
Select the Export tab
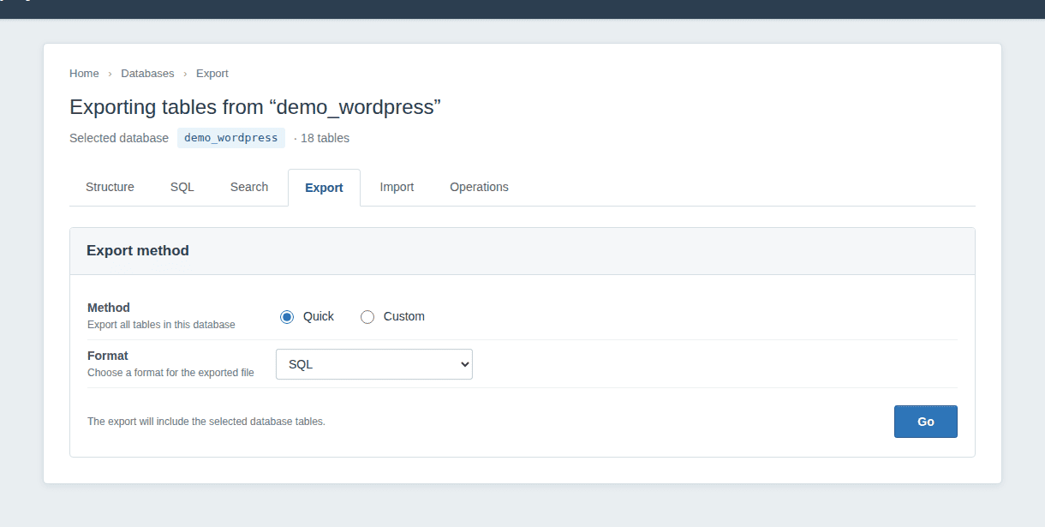[x=324, y=188]
